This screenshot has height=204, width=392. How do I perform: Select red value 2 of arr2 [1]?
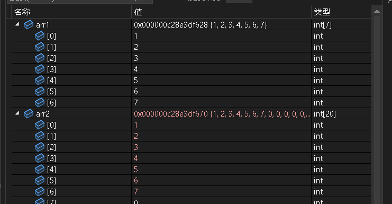pos(136,136)
